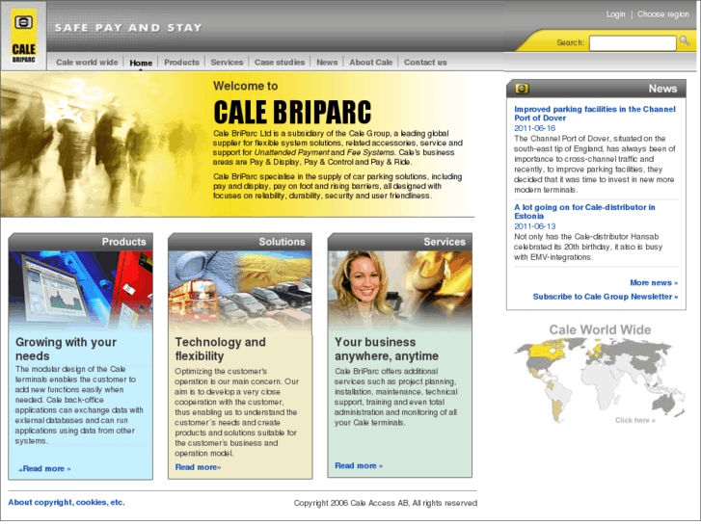Click inside the Search input field
This screenshot has height=525, width=701.
(x=633, y=43)
